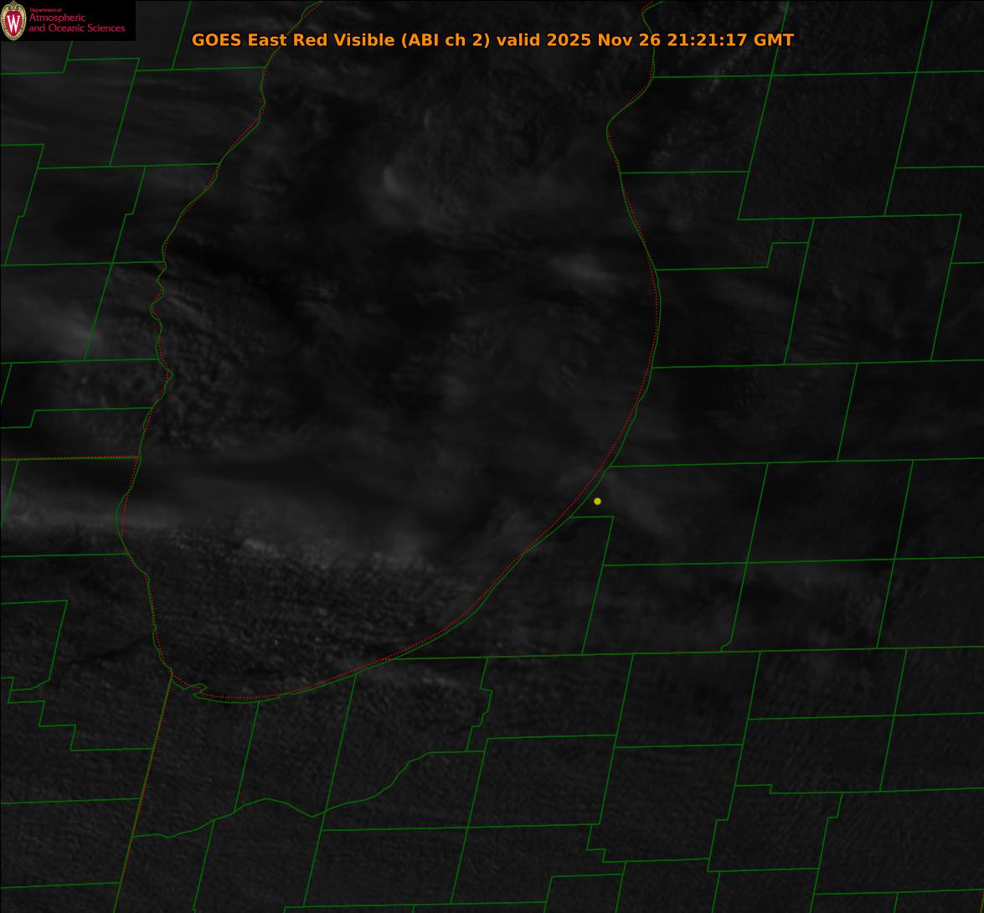Click the small harbor notch at the lake's southern tip
984x913 pixels.
point(198,689)
